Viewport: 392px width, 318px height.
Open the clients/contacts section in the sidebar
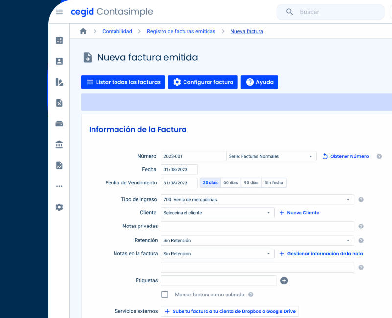click(59, 61)
